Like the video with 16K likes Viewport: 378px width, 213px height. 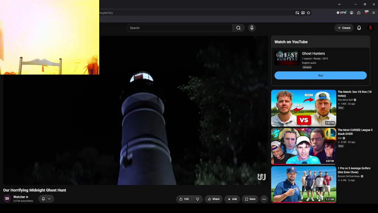pyautogui.click(x=184, y=199)
